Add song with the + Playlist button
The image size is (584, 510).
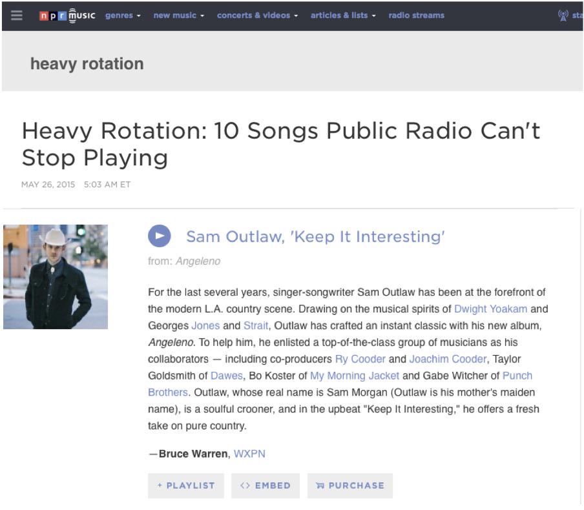[x=186, y=485]
